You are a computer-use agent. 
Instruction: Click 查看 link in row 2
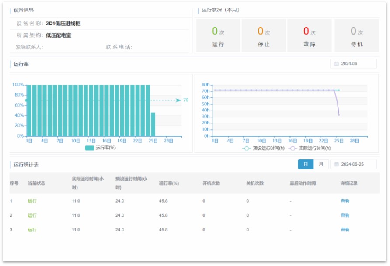tap(345, 215)
